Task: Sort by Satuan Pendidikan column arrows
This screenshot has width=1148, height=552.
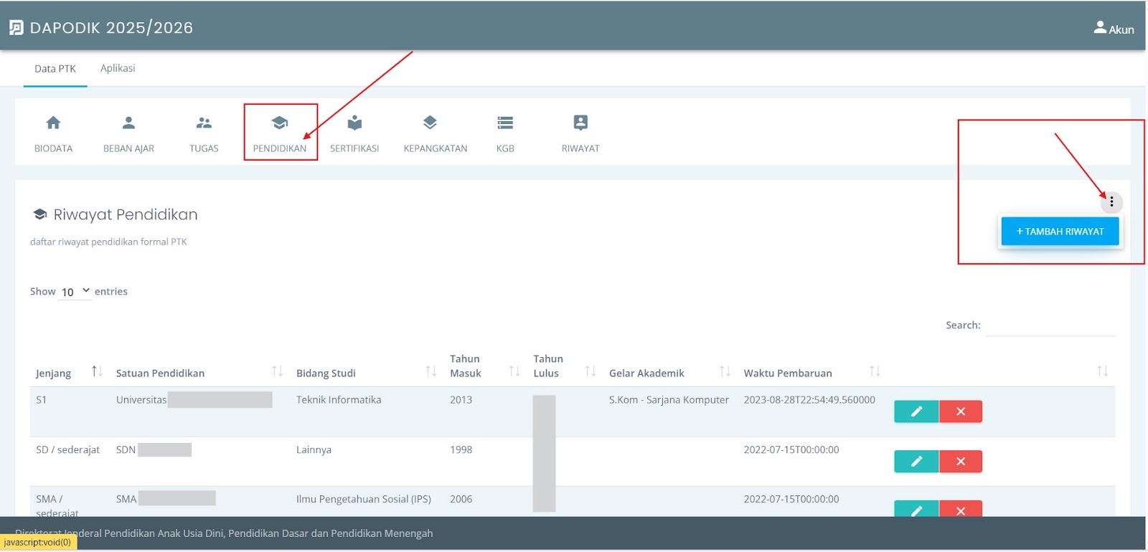Action: coord(278,371)
